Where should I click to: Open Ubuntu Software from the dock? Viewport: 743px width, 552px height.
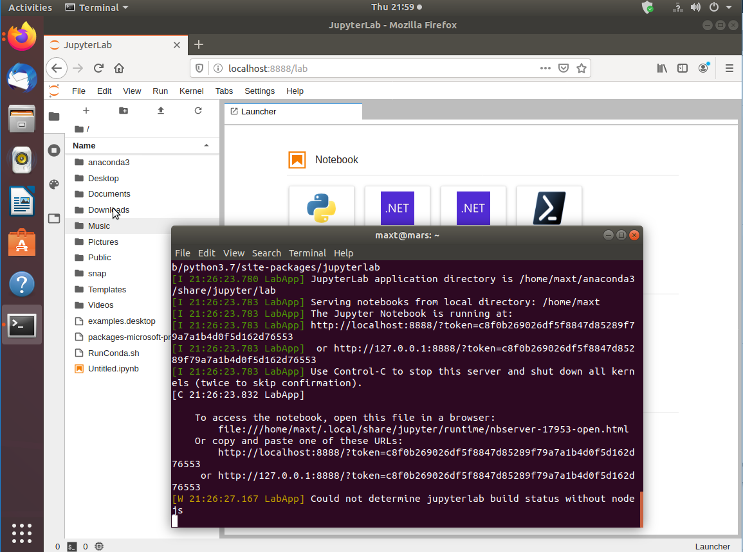tap(22, 242)
